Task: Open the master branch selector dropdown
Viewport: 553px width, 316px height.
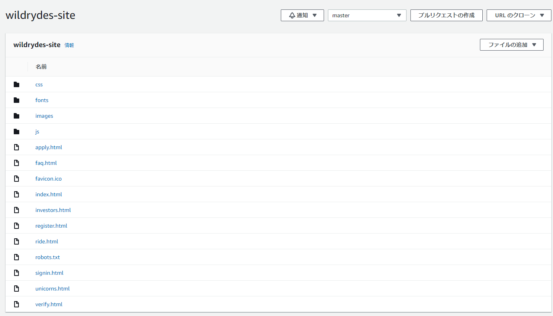Action: click(367, 15)
